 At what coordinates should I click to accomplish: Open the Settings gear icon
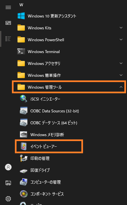pyautogui.click(x=8, y=199)
